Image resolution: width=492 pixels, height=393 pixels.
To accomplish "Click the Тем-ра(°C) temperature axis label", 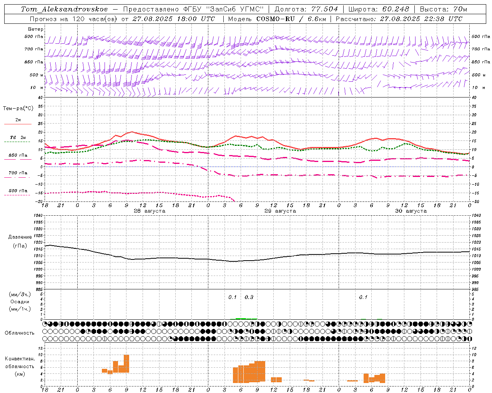I will click(x=18, y=109).
